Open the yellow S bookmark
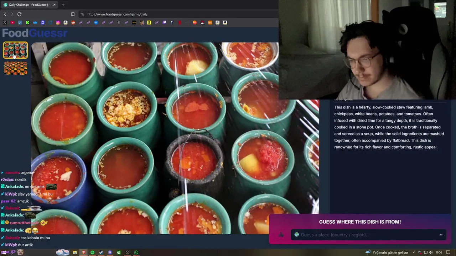This screenshot has height=256, width=456. pyautogui.click(x=149, y=22)
